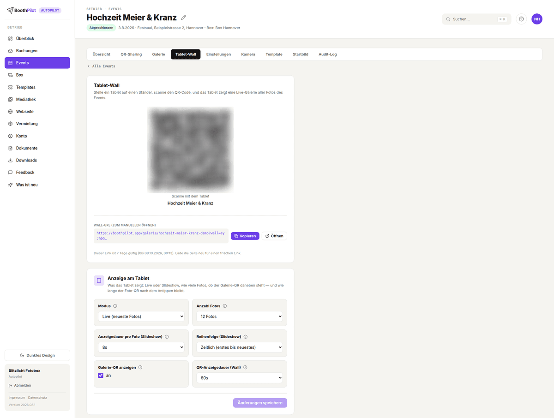This screenshot has height=418, width=554.
Task: Open the Reihenfolge (Slideshow) dropdown
Action: 240,347
